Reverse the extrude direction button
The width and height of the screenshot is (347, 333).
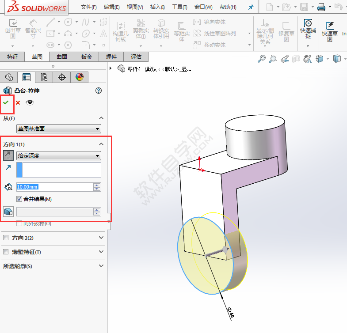click(x=8, y=155)
